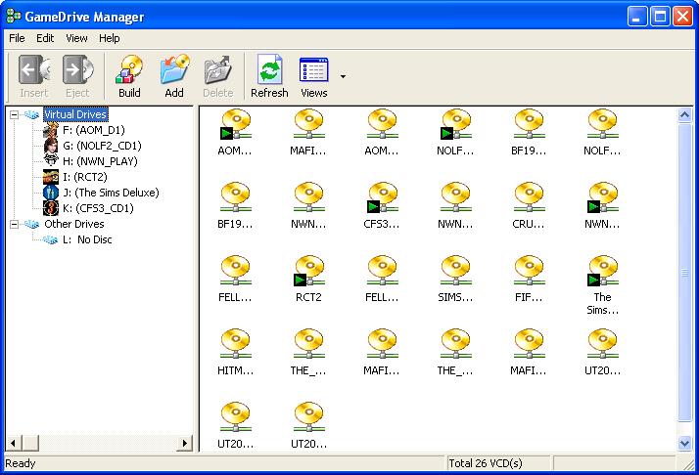Viewport: 699px width, 475px height.
Task: Click the RCT2 game icon in tree
Action: pyautogui.click(x=51, y=177)
